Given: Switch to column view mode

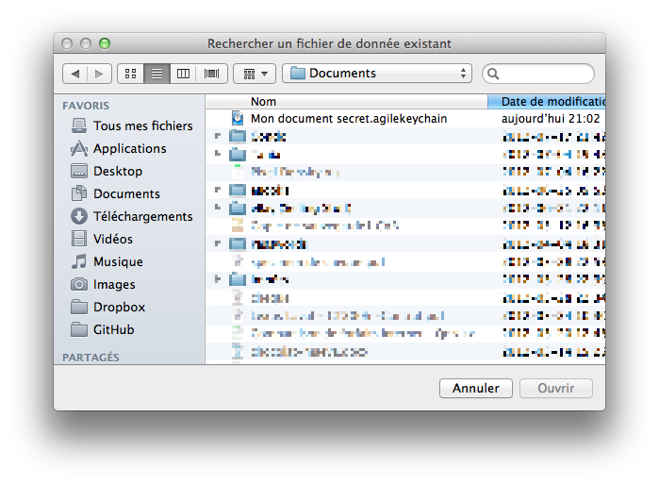Looking at the screenshot, I should click(183, 74).
